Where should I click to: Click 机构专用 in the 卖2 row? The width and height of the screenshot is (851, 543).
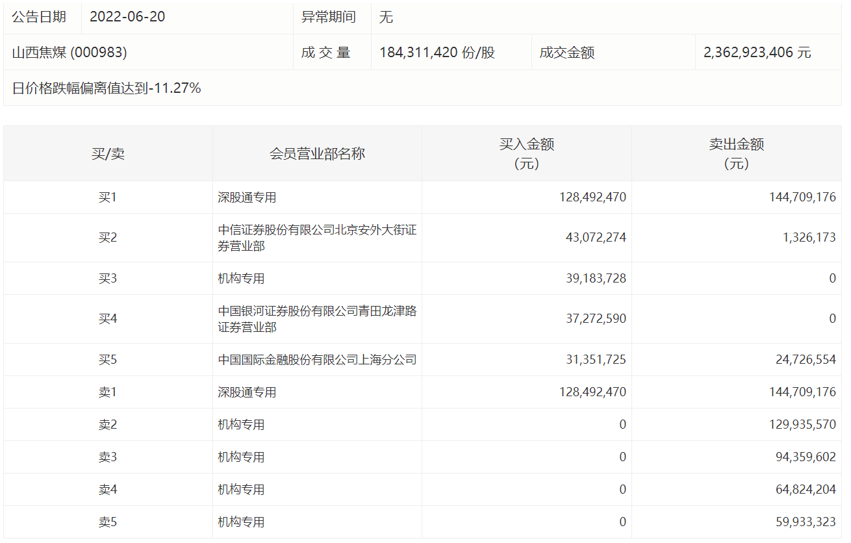tap(241, 425)
